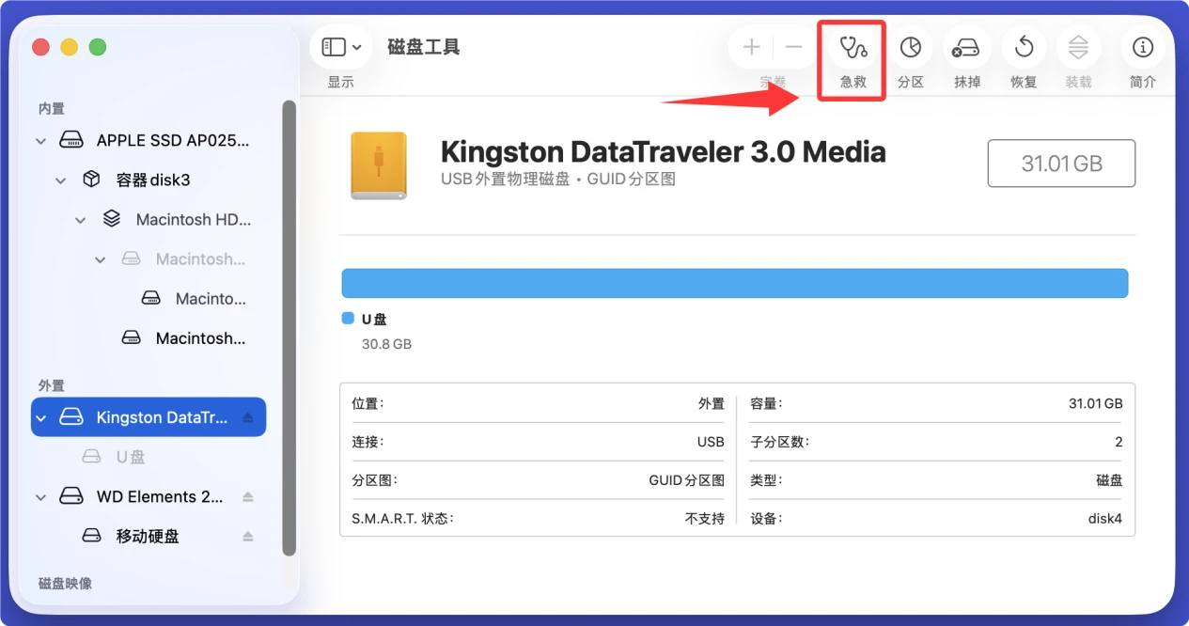Open the sidebar display options button
Screen dimensions: 1189x626
point(341,47)
